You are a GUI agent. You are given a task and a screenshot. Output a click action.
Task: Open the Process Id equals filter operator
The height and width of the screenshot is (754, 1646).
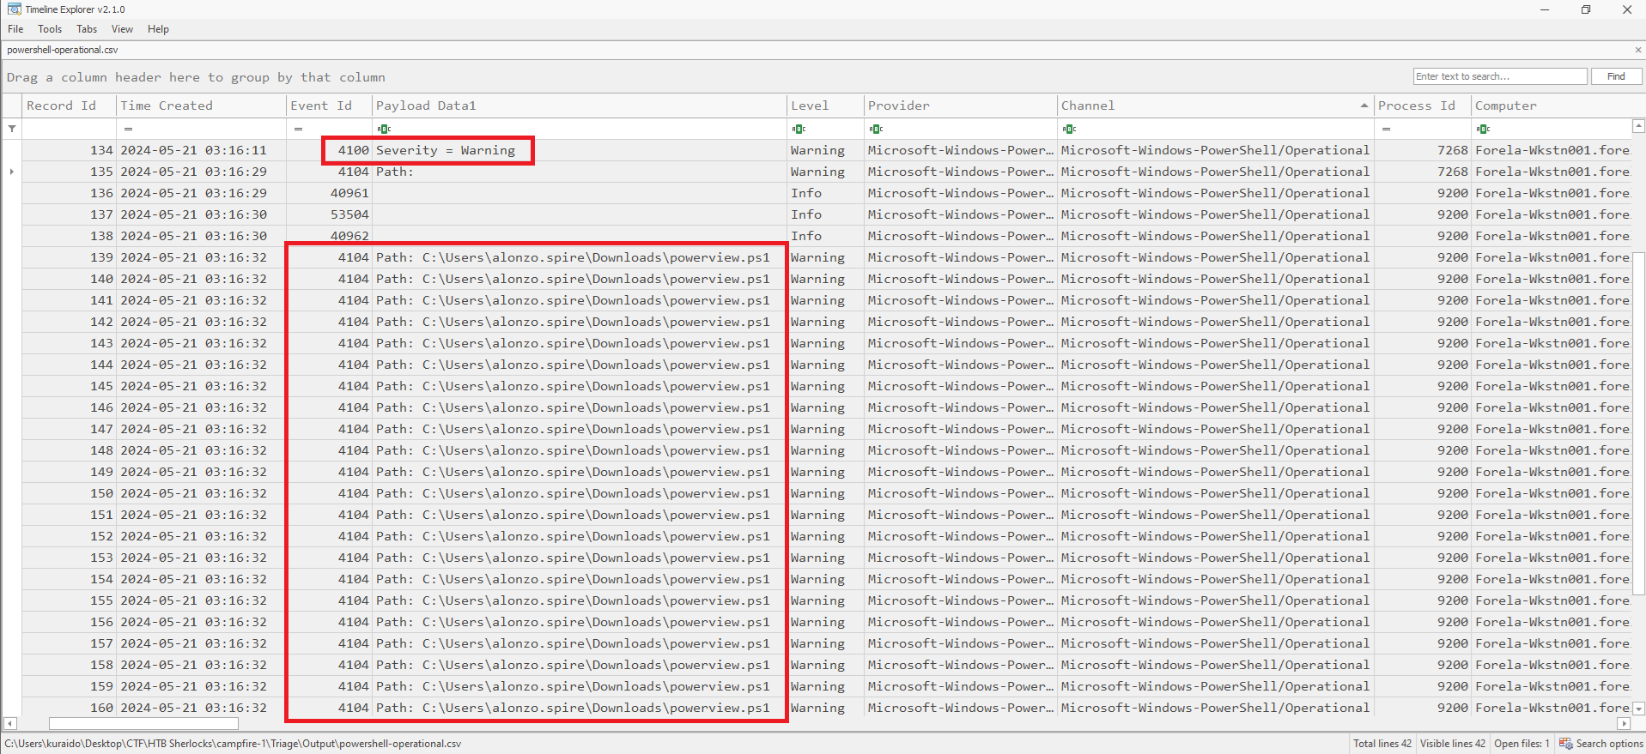[x=1386, y=129]
